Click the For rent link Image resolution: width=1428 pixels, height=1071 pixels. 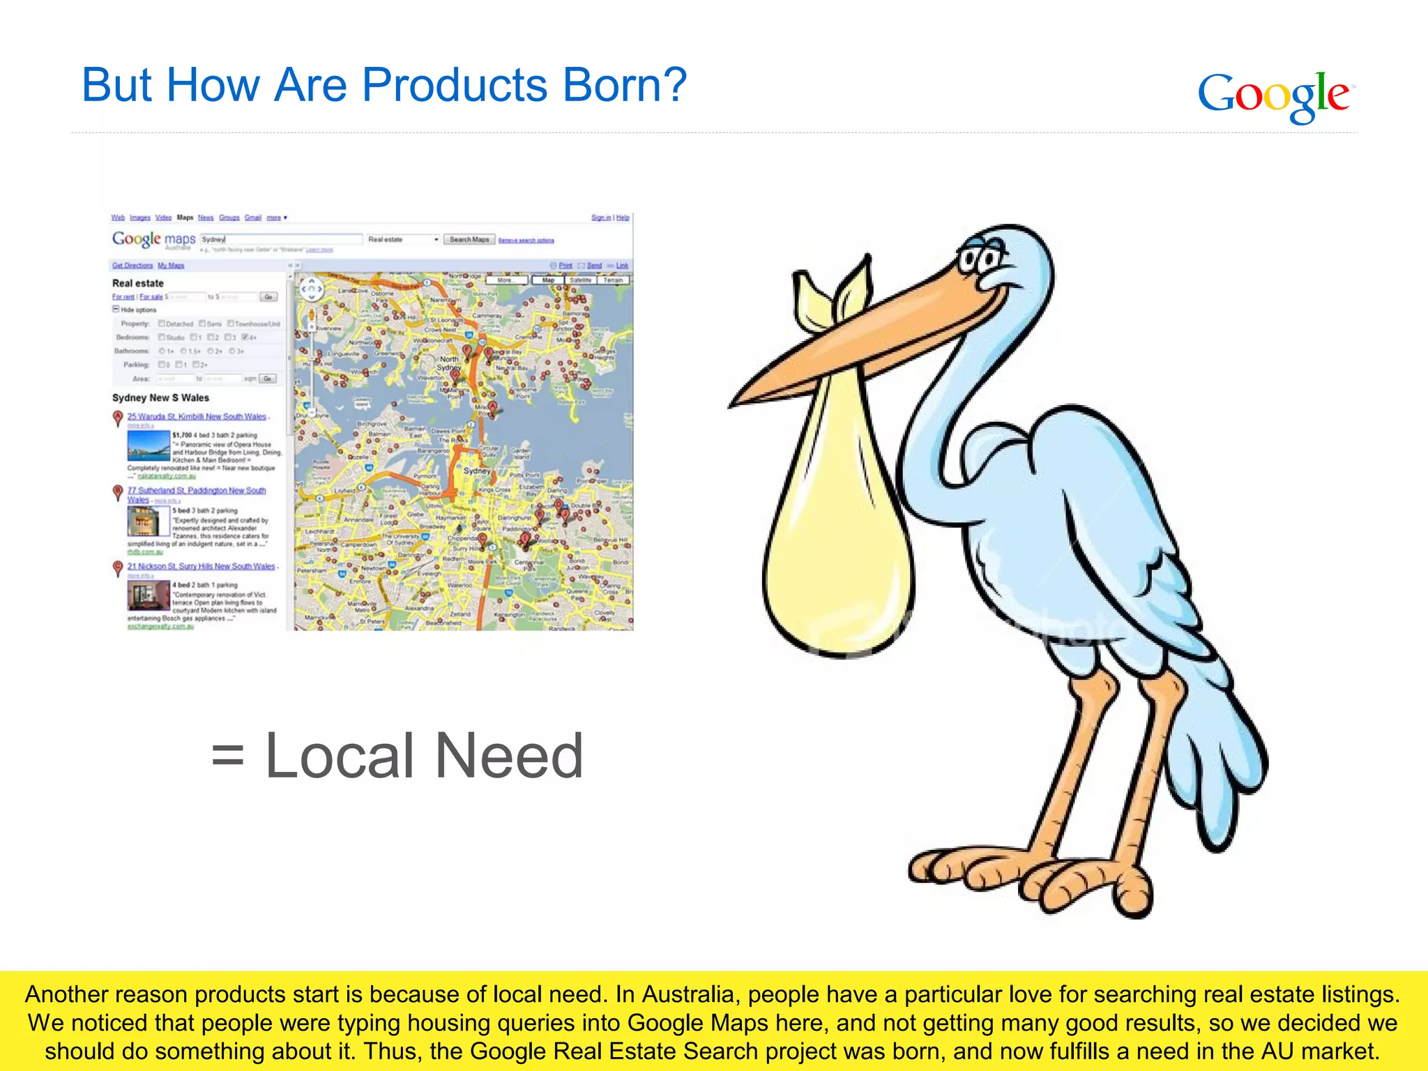[123, 297]
